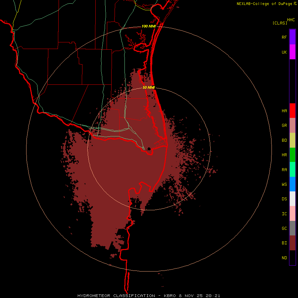This screenshot has width=298, height=298.
Task: Click the WS blue legend swatch
Action: (x=292, y=184)
